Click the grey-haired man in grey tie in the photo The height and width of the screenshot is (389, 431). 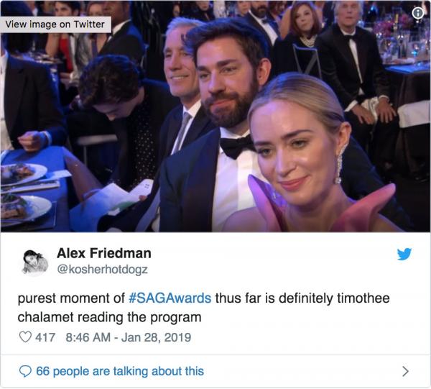(x=180, y=91)
